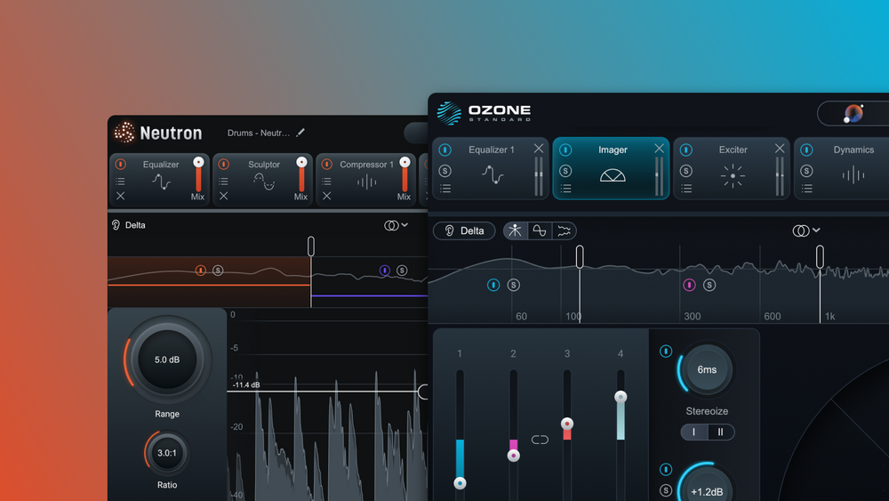Open preset list of Neutron Compressor 1 module
The height and width of the screenshot is (501, 889).
pyautogui.click(x=326, y=182)
